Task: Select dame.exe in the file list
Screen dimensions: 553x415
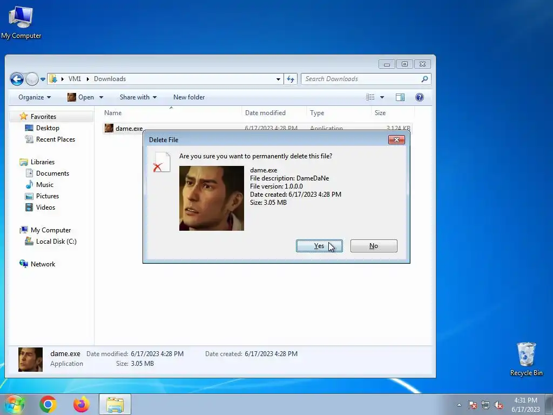Action: coord(129,129)
